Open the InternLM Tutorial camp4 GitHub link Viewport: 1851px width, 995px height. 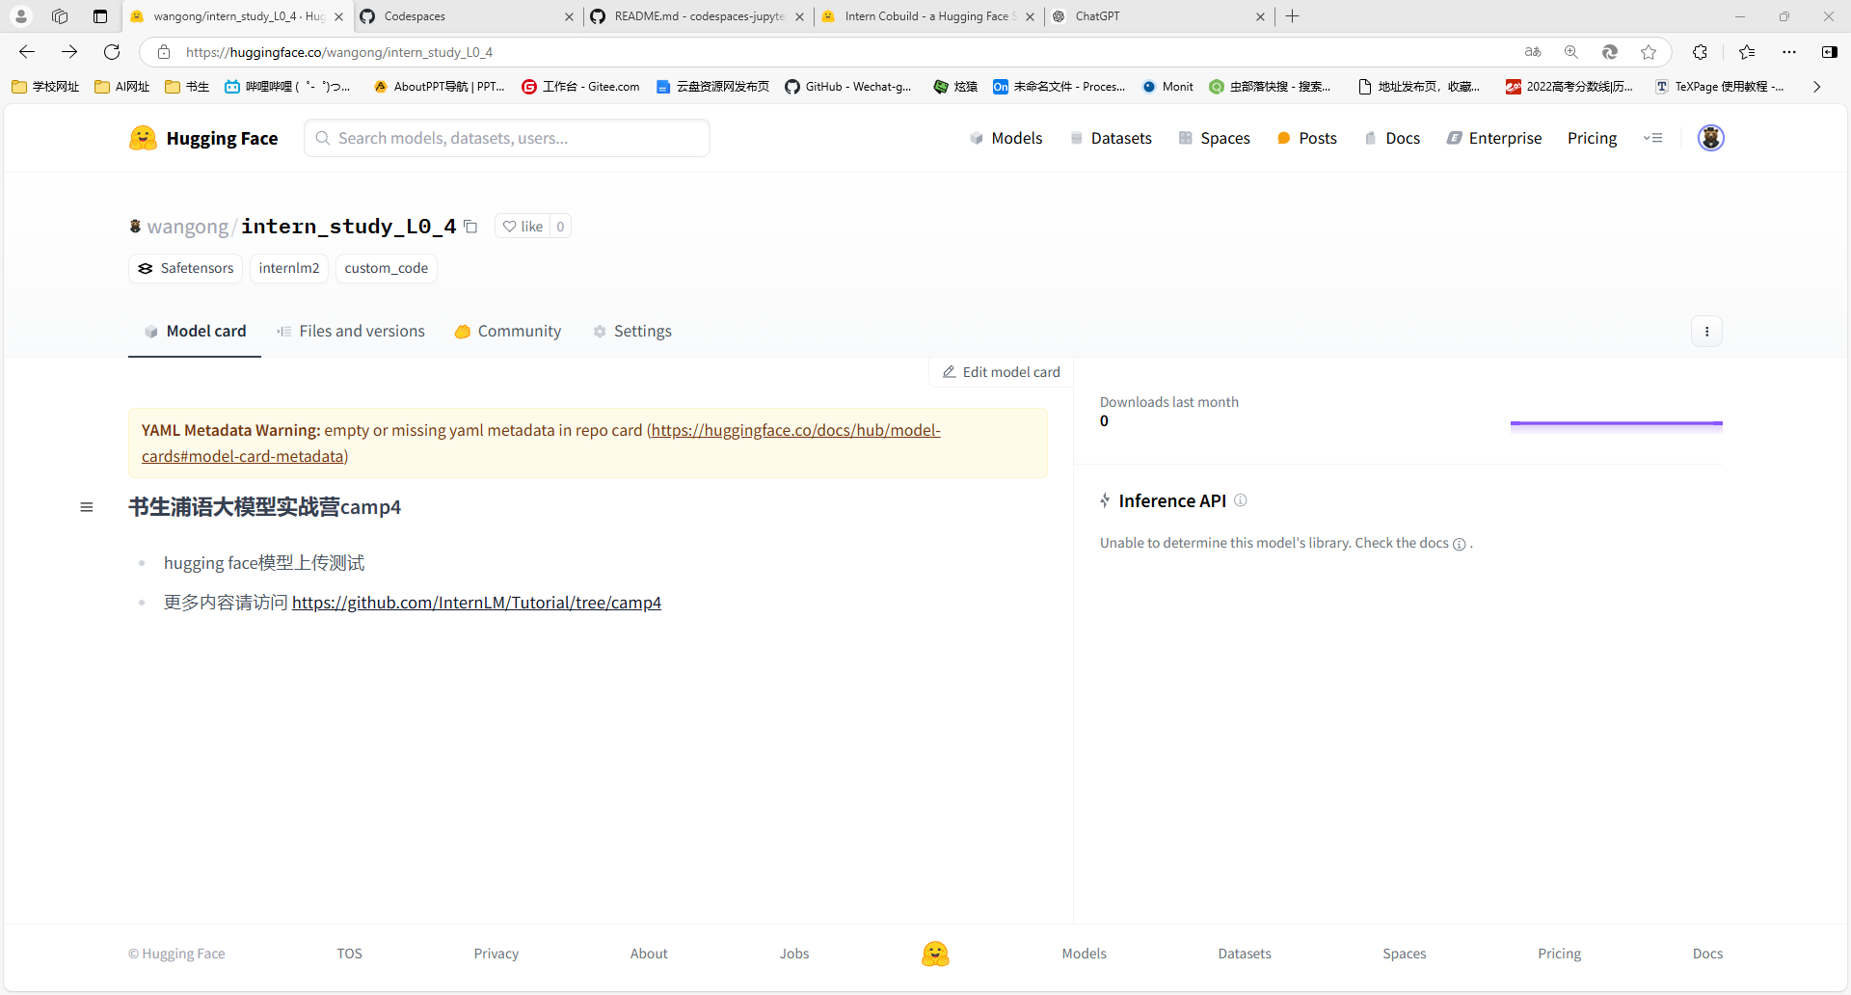point(476,603)
